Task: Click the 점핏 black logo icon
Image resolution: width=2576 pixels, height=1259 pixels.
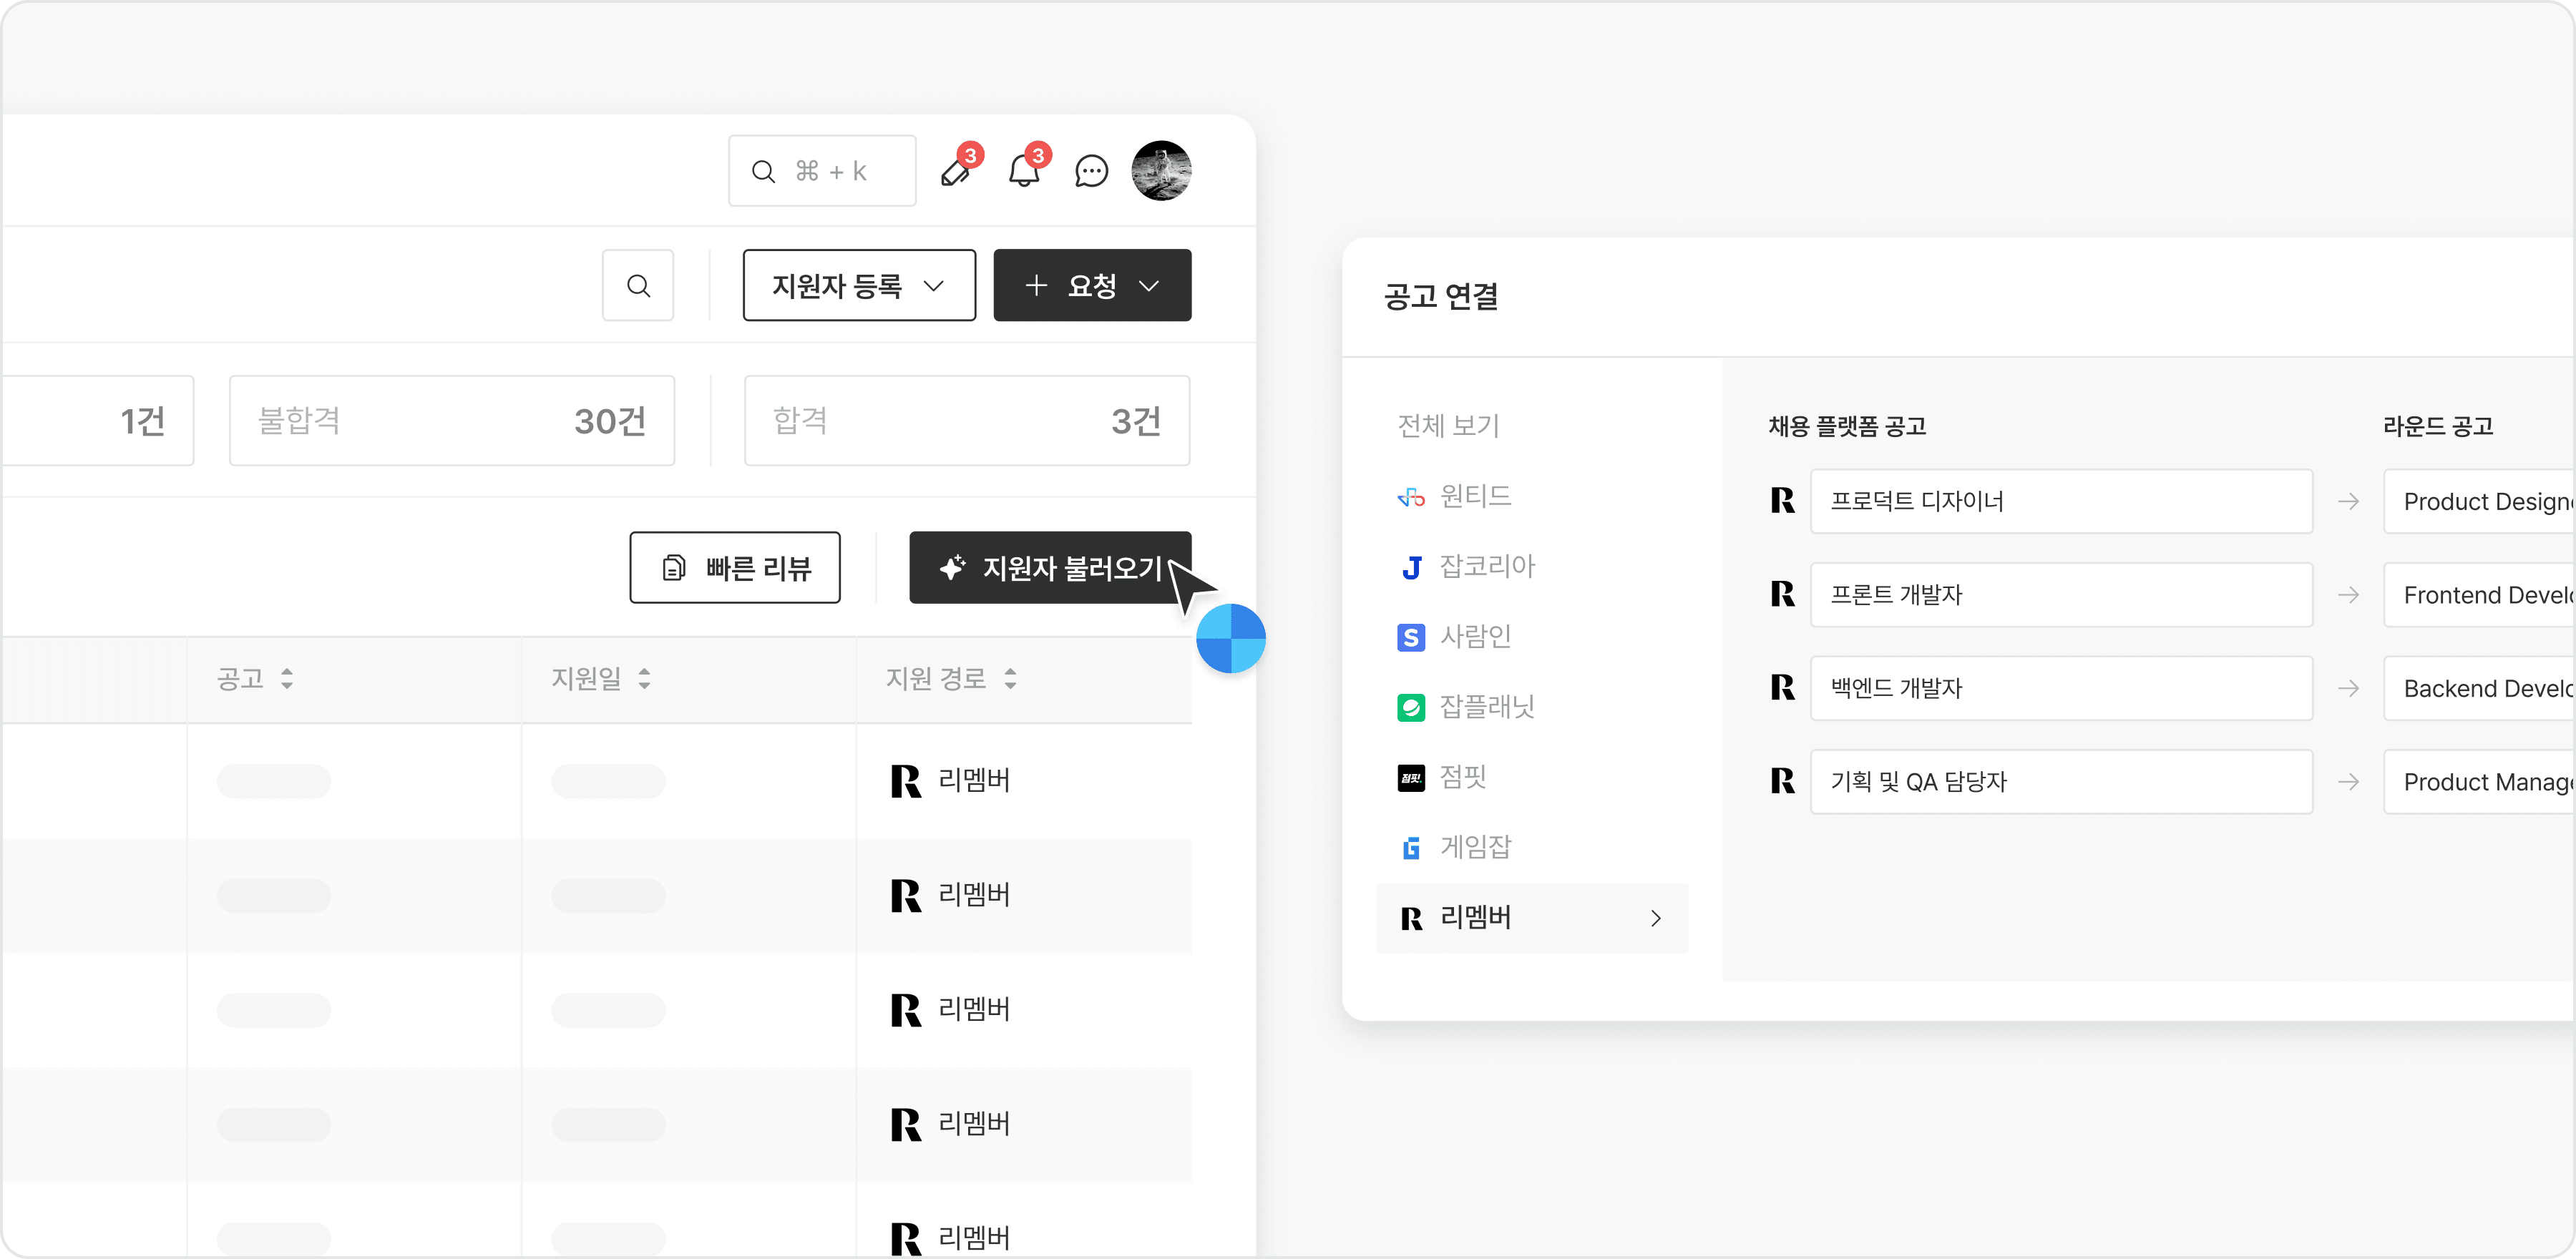Action: point(1411,778)
